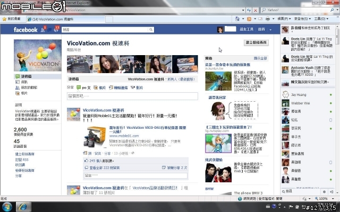Screen dimensions: 340x212
Task: Open chat with Webber Wei
Action: [x=307, y=103]
